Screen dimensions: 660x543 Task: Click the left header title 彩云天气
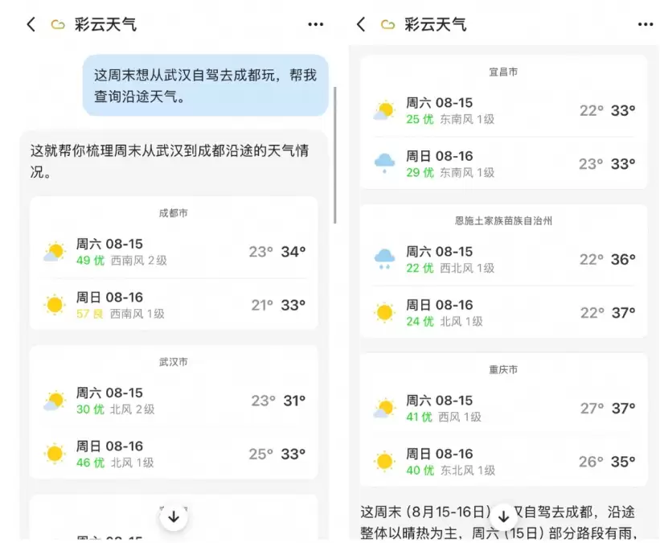click(x=105, y=24)
